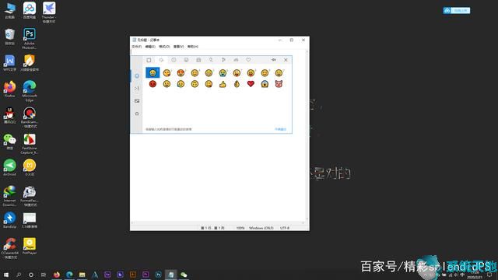Switch to the smiley face category tab
Screen dimensions: 498x280
pos(186,60)
